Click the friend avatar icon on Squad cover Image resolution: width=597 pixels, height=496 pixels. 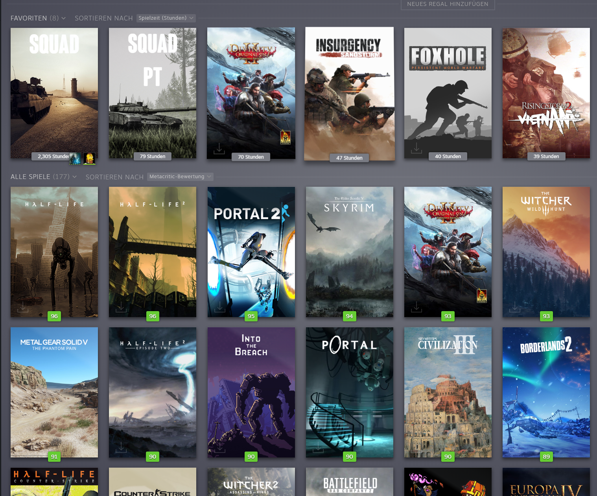[x=75, y=158]
